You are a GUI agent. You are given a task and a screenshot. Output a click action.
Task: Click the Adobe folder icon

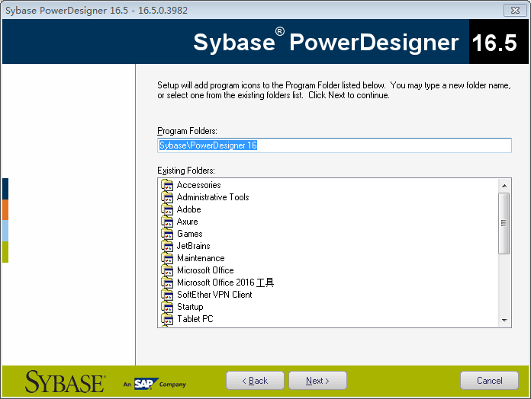click(167, 209)
